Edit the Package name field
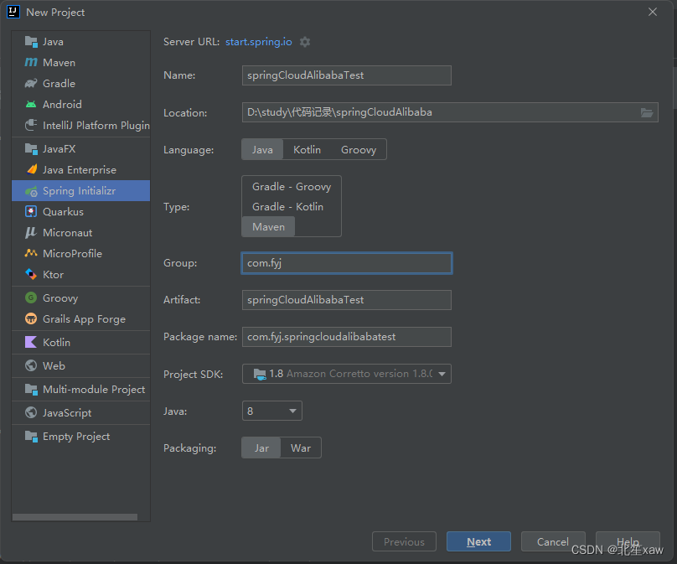Image resolution: width=677 pixels, height=564 pixels. click(x=347, y=337)
